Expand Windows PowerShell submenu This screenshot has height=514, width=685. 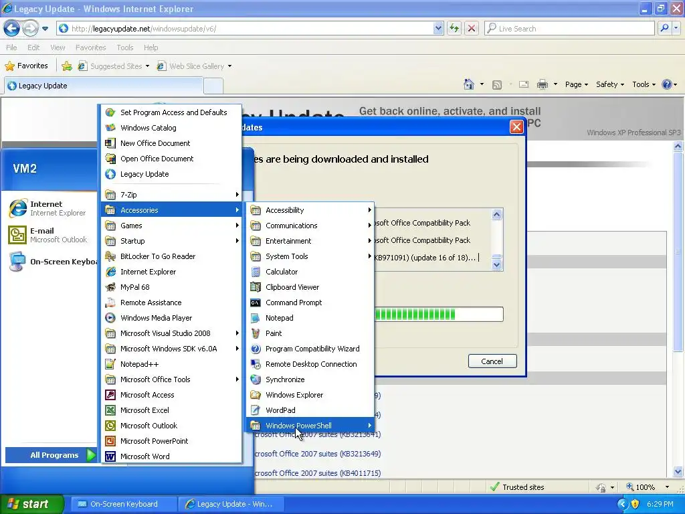tap(310, 426)
